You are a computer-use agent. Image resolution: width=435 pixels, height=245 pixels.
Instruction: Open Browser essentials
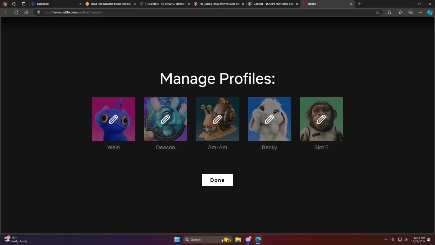pyautogui.click(x=411, y=12)
